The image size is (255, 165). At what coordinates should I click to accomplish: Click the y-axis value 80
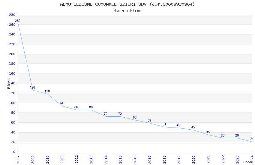click(13, 113)
